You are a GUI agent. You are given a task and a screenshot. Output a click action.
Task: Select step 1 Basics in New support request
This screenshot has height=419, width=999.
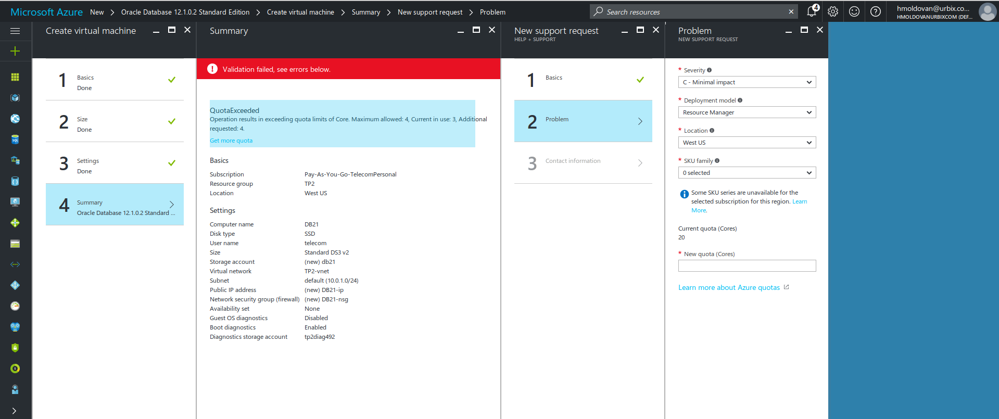(x=583, y=80)
